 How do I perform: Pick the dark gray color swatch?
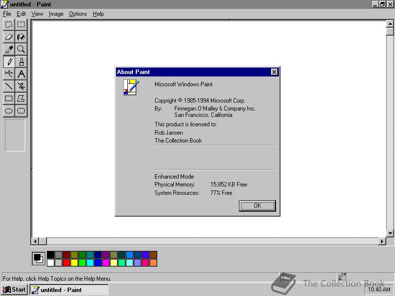coord(58,255)
